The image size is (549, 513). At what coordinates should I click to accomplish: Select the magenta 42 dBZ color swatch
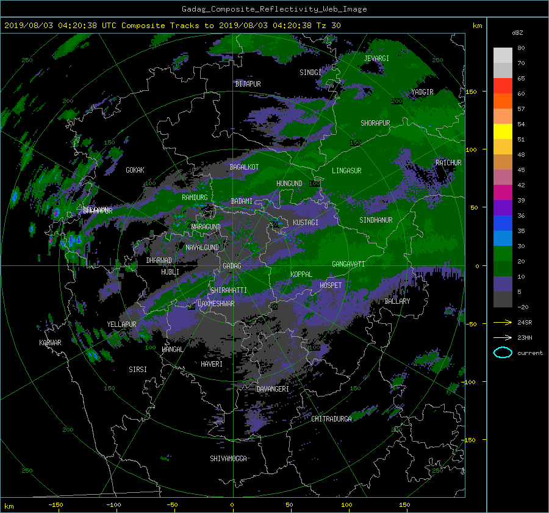pos(503,192)
